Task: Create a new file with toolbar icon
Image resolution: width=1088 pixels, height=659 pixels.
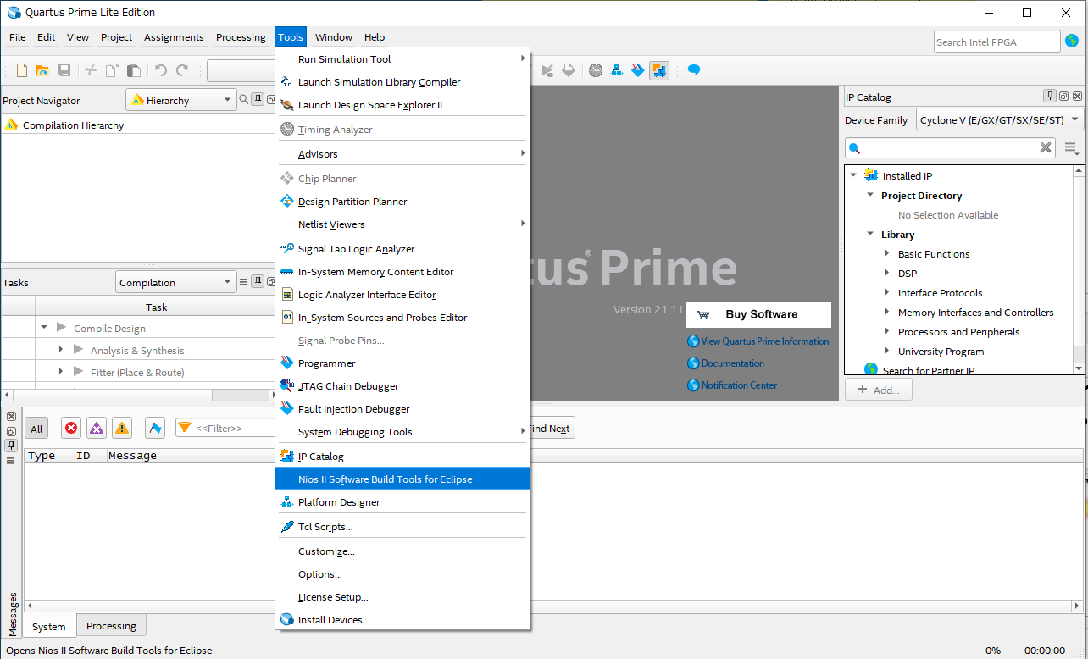Action: [22, 70]
